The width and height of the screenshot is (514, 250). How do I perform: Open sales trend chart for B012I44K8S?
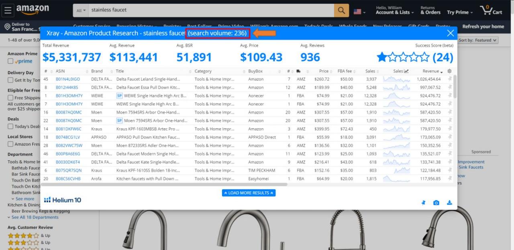(x=396, y=87)
